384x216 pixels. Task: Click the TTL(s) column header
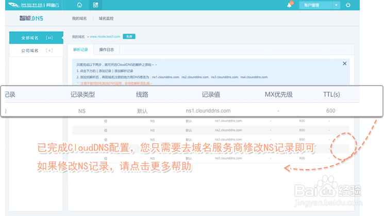tap(331, 94)
